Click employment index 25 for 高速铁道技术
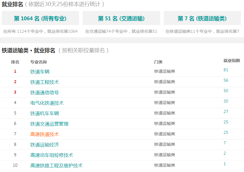Screen dimensions: 244x172 click(226, 133)
